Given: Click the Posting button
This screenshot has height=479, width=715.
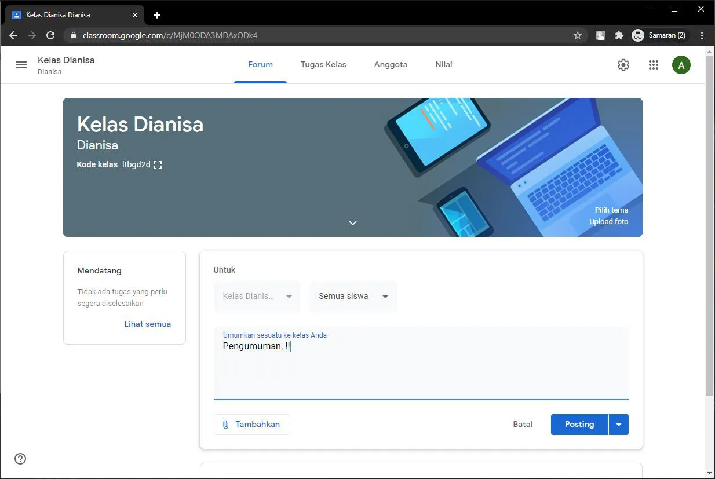Looking at the screenshot, I should (579, 424).
